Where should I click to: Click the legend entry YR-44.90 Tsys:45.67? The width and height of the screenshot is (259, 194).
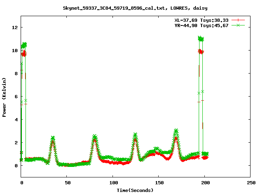[202, 25]
